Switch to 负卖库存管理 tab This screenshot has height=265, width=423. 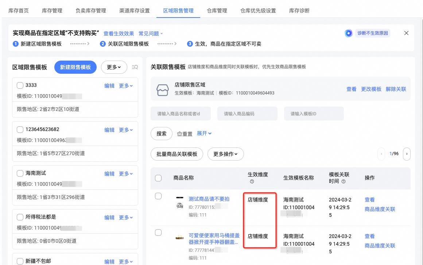[91, 11]
